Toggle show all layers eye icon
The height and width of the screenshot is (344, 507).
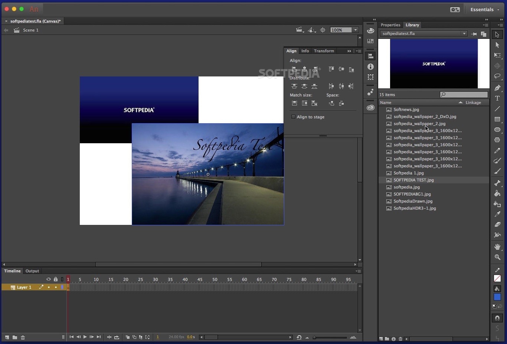[x=49, y=279]
